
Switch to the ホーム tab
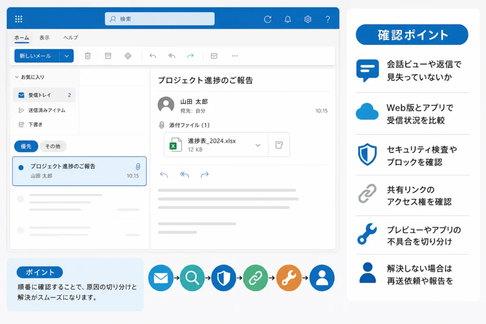(22, 37)
